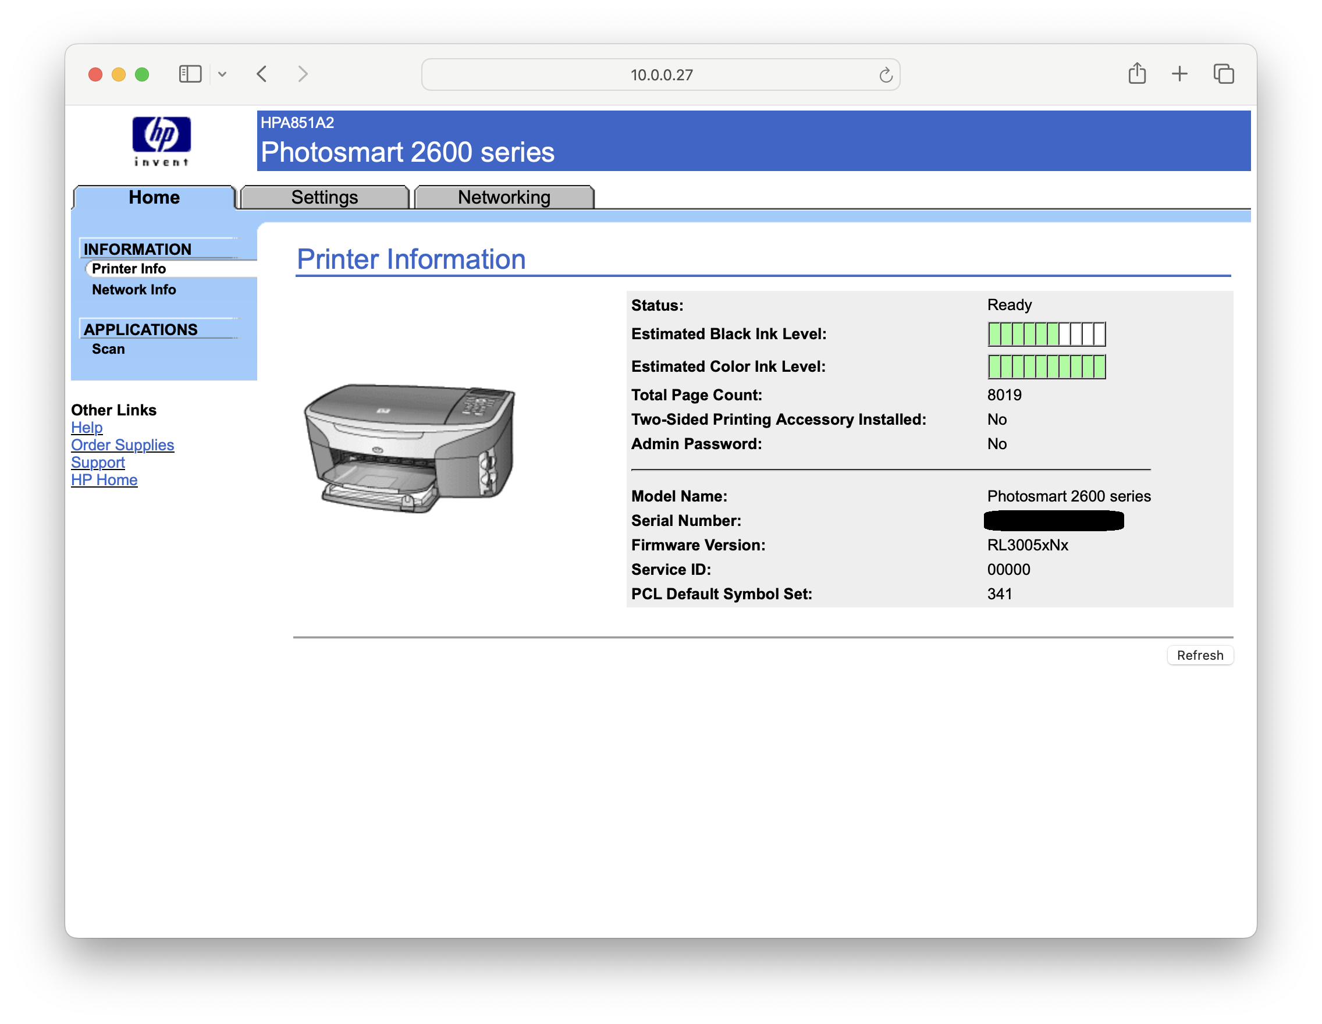This screenshot has height=1024, width=1322.
Task: Click the total page count value 8019
Action: pyautogui.click(x=1004, y=395)
